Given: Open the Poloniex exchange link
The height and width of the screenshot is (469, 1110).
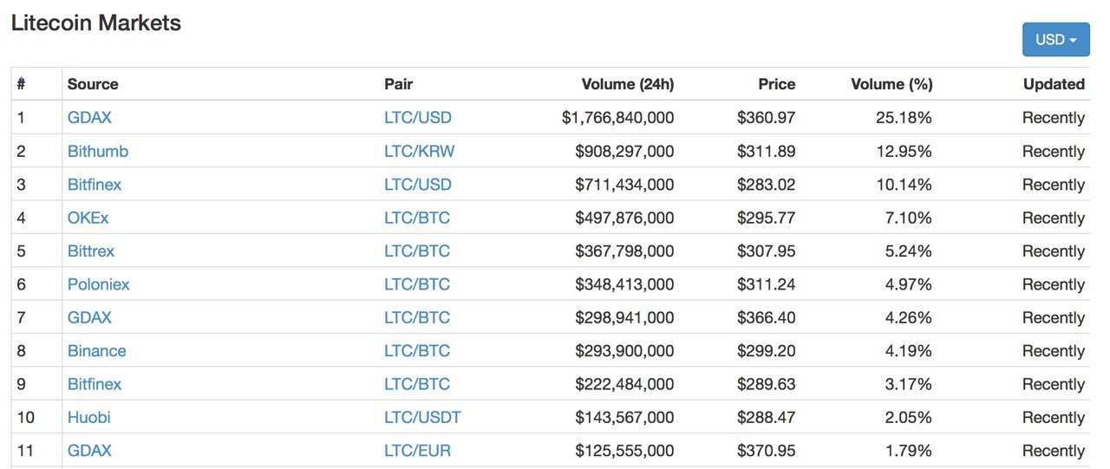Looking at the screenshot, I should (99, 284).
